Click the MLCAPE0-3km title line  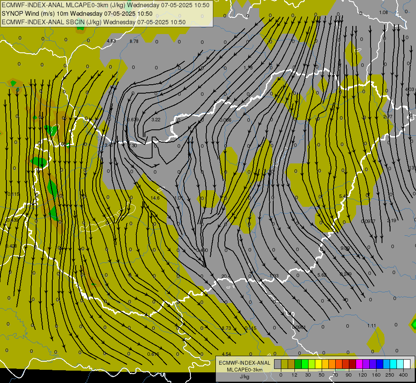coord(105,5)
